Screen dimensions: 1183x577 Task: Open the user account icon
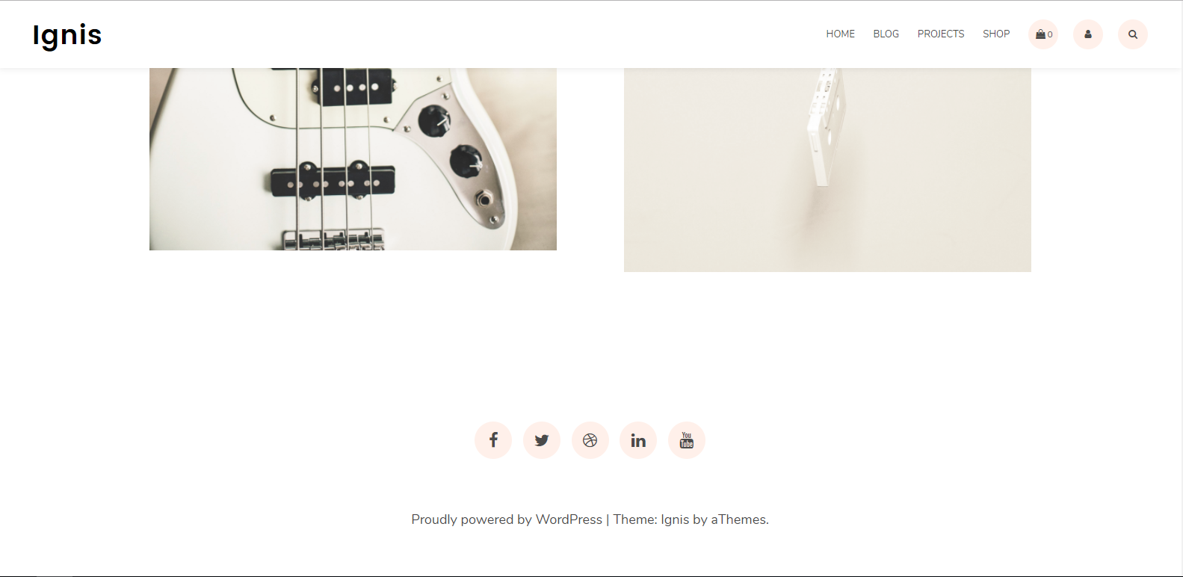tap(1088, 34)
